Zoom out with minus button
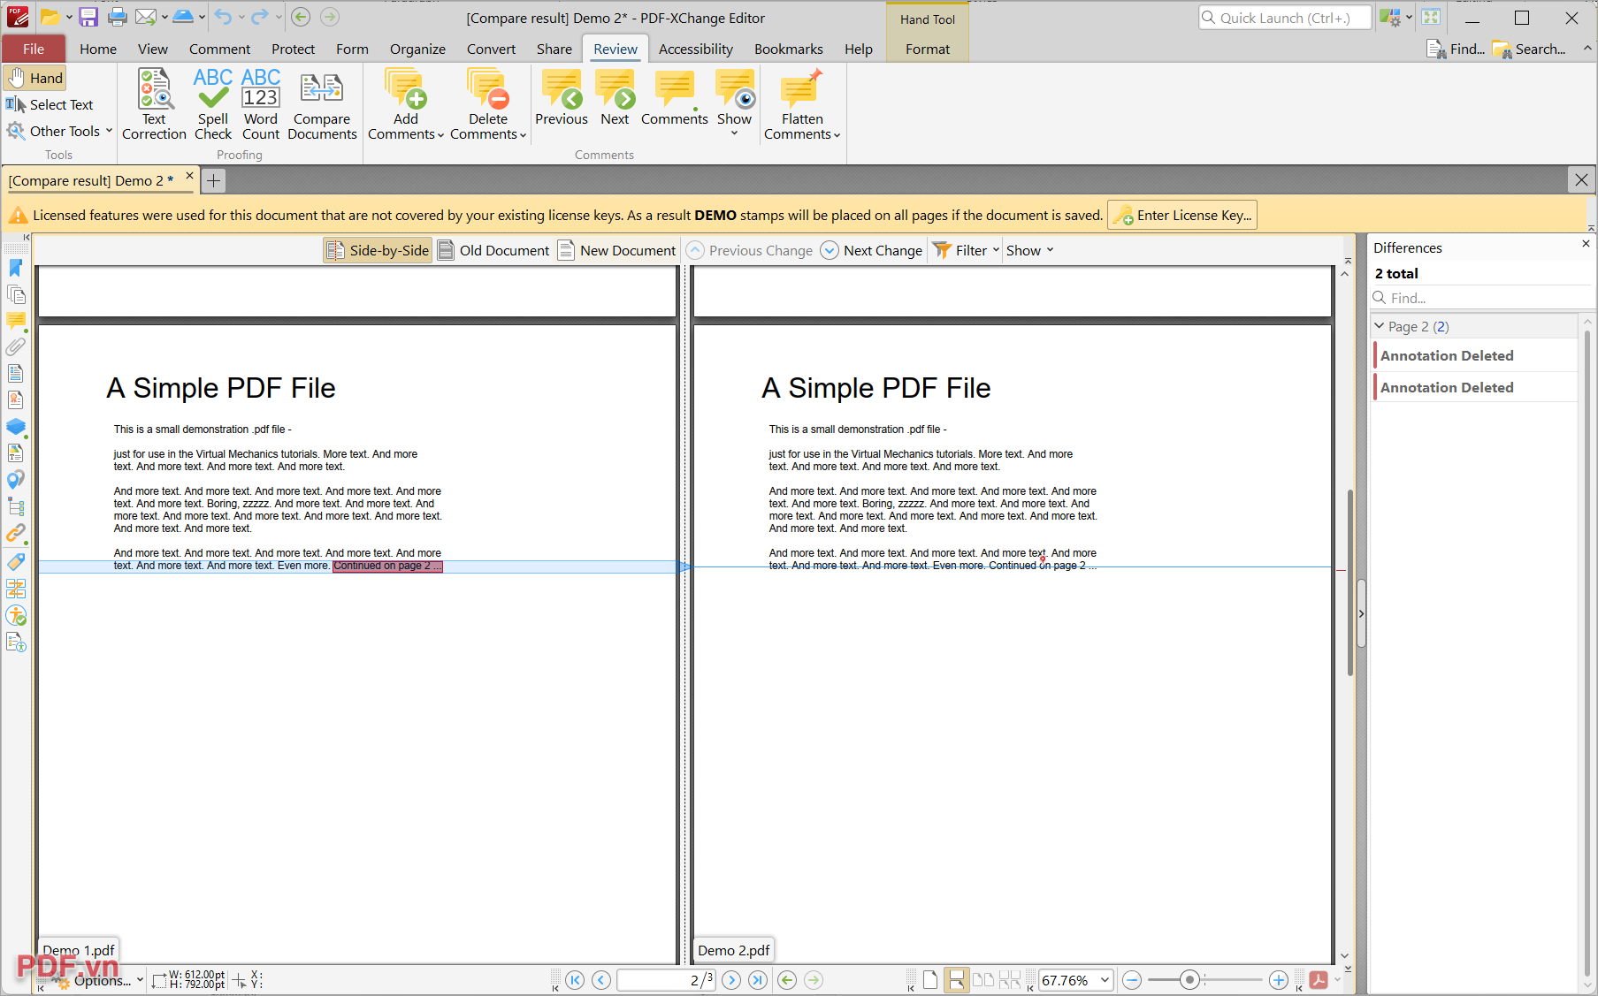This screenshot has width=1598, height=996. 1132,980
